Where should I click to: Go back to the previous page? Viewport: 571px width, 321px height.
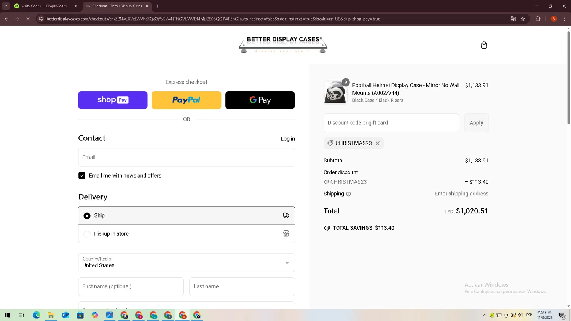point(6,19)
